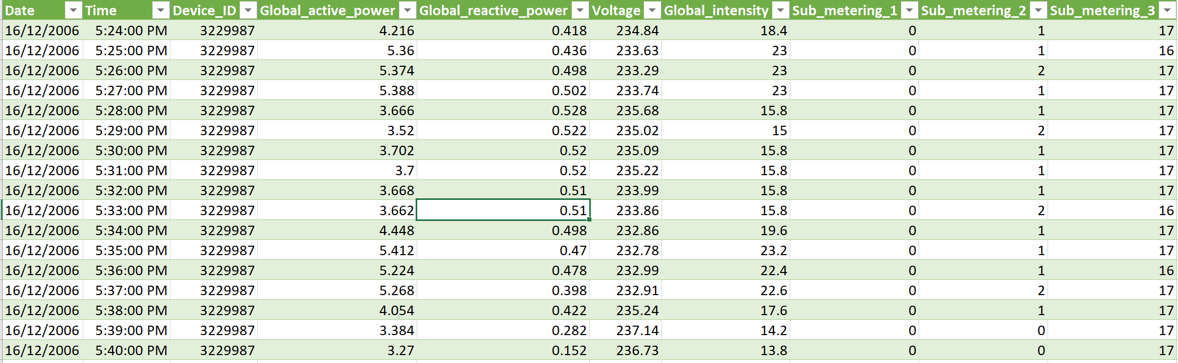Select active power value 3.52
Viewport: 1178px width, 363px height.
[337, 130]
